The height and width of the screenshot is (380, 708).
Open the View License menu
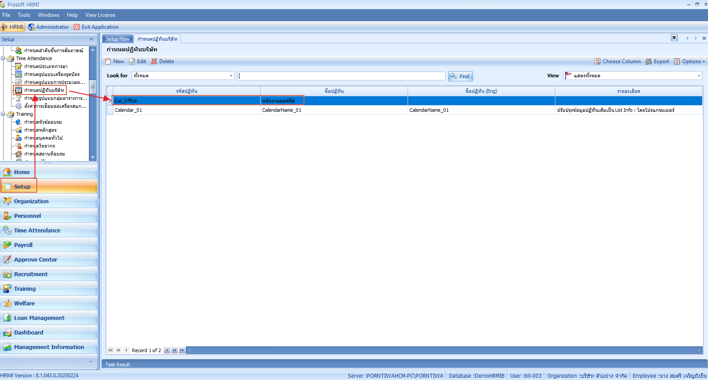pos(100,15)
